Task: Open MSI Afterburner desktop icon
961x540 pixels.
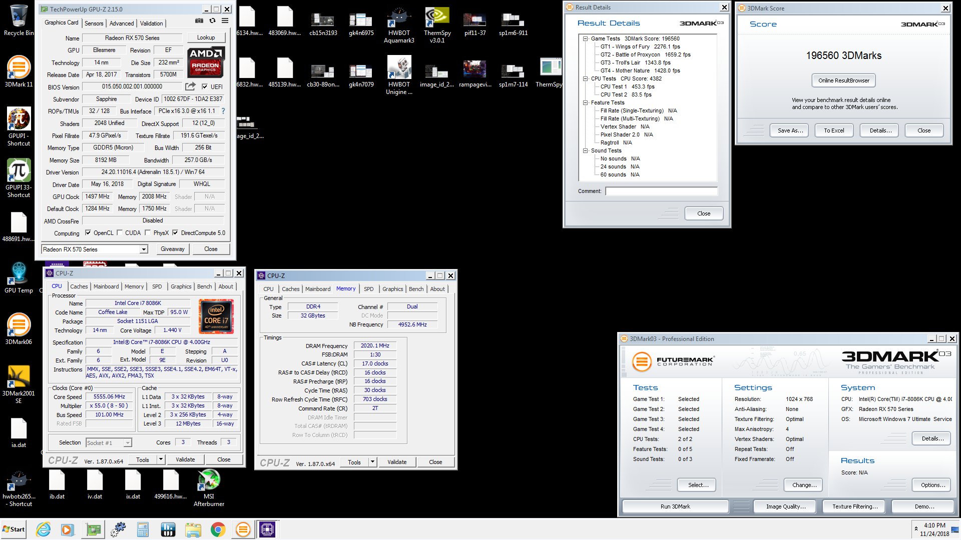Action: (x=209, y=488)
